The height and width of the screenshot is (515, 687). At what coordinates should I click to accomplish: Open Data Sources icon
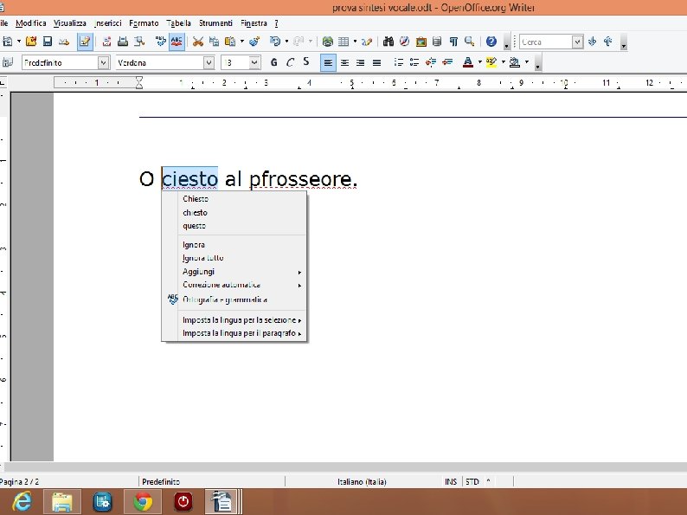tap(437, 42)
